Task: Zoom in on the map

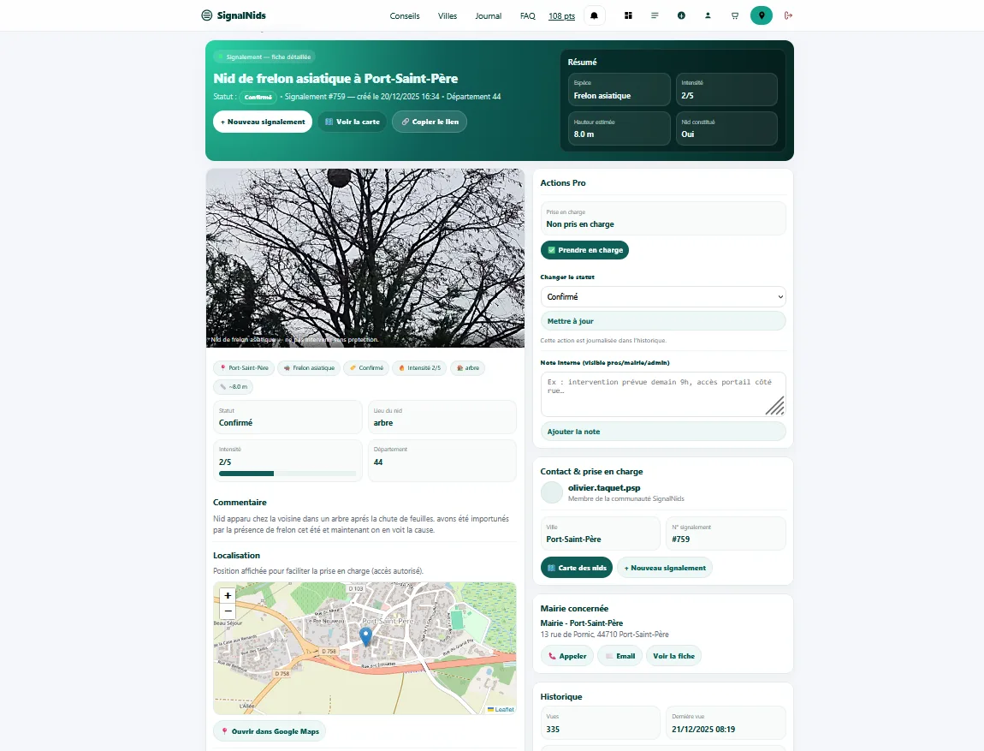Action: 228,596
